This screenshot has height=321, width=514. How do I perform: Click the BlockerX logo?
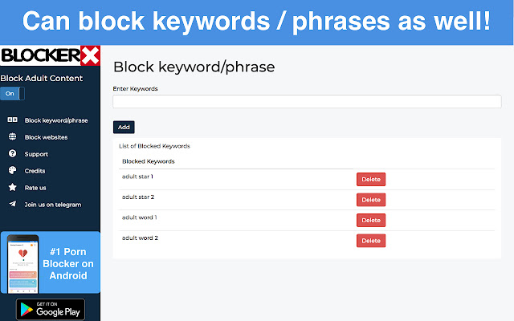tap(50, 55)
